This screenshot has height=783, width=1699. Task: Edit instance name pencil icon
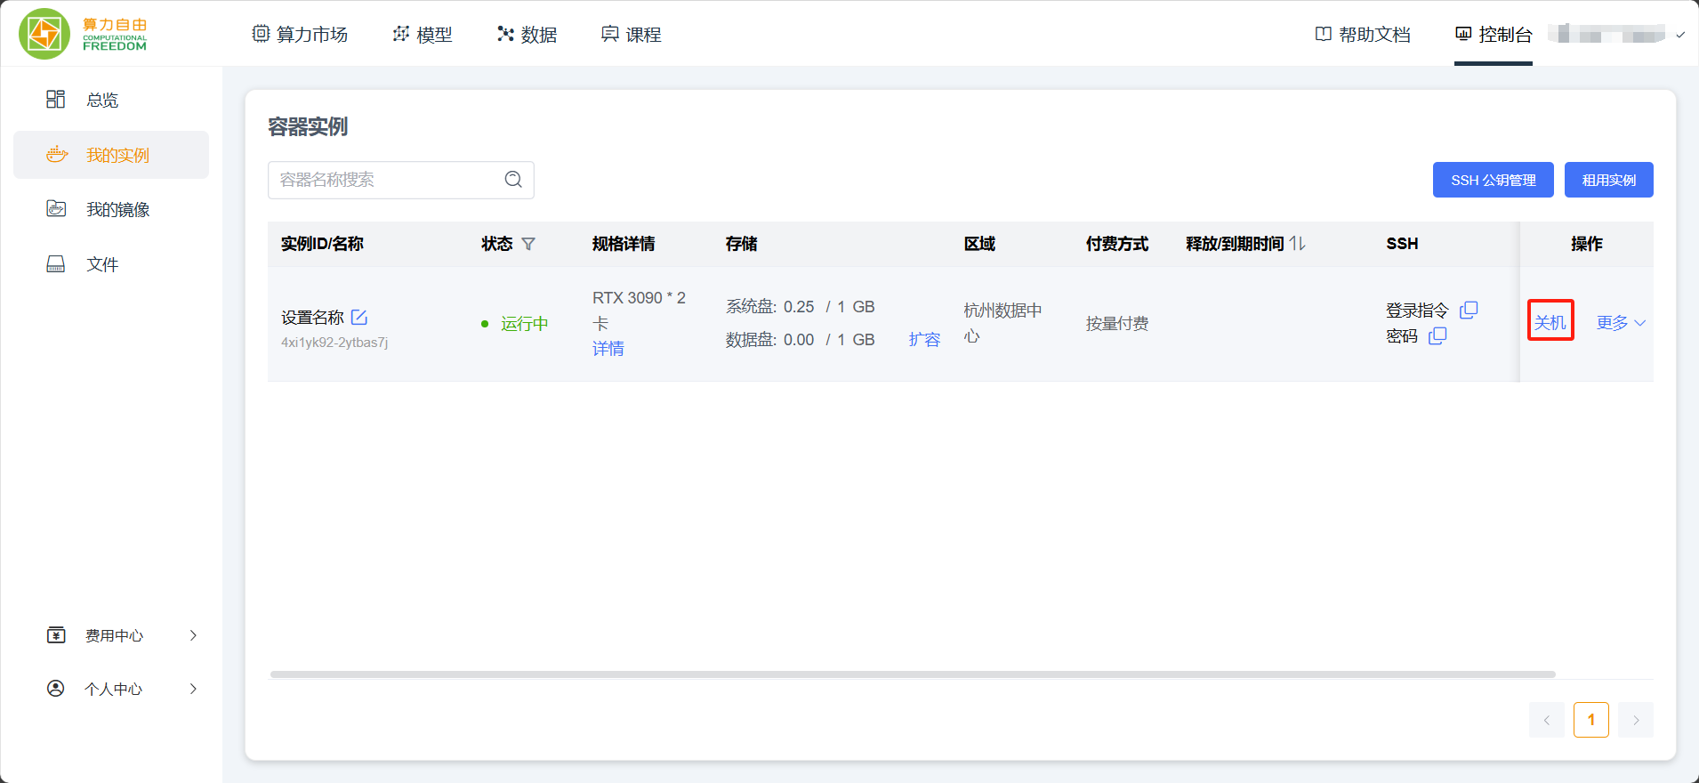359,317
